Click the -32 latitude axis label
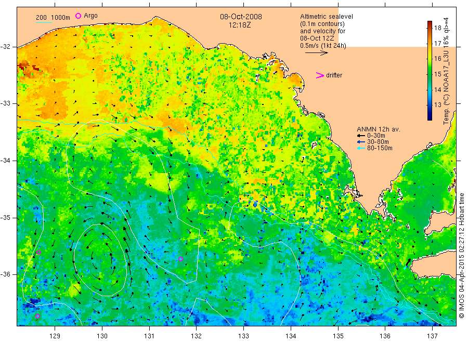 tap(5, 47)
